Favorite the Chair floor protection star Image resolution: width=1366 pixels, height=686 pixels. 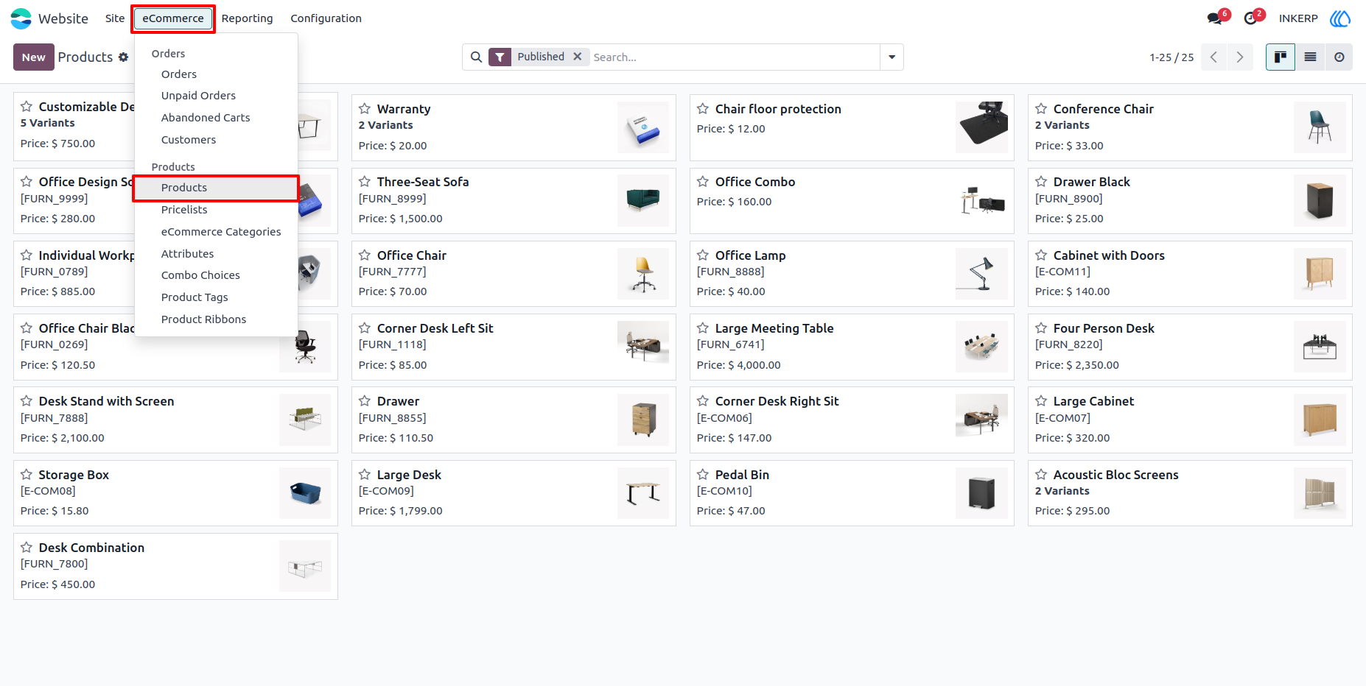[703, 109]
